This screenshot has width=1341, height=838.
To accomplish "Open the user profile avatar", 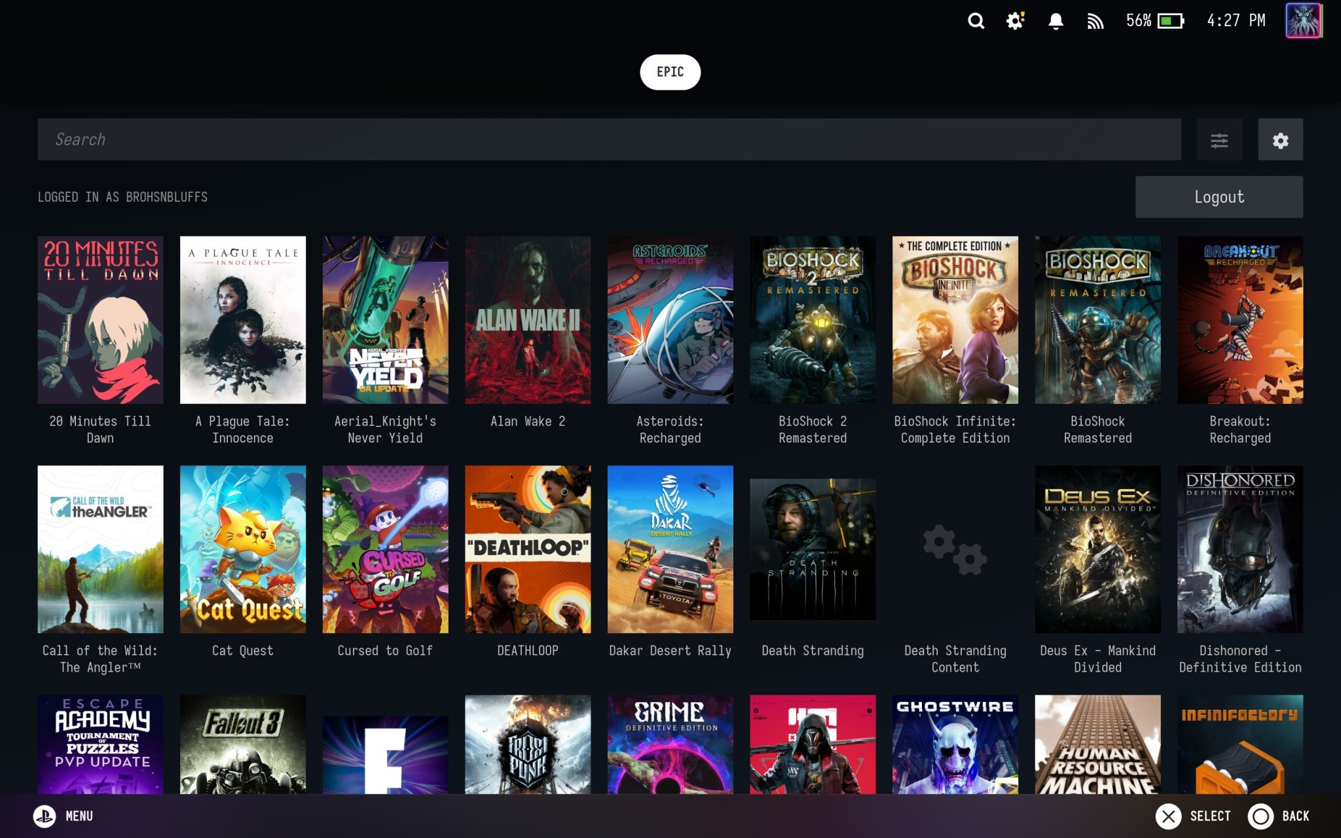I will coord(1303,21).
